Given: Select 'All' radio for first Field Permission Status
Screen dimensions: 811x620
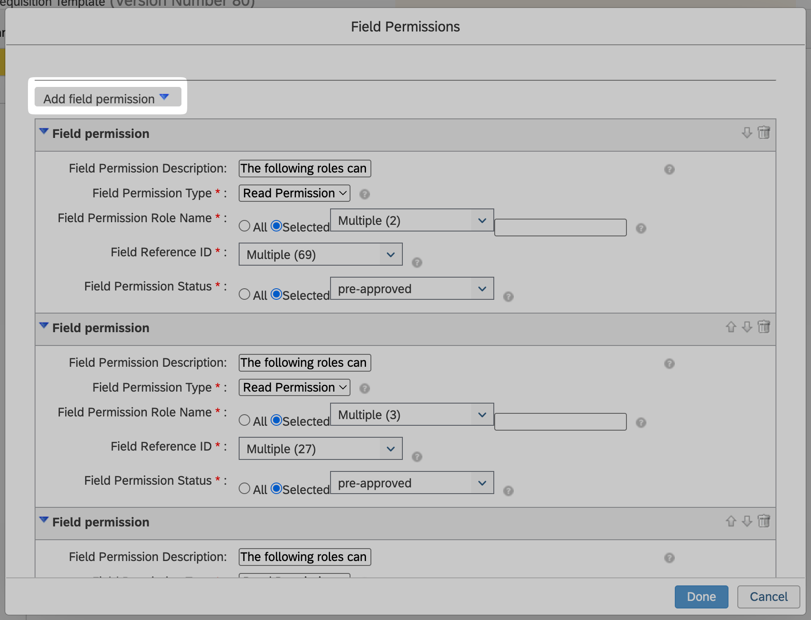Looking at the screenshot, I should (244, 294).
